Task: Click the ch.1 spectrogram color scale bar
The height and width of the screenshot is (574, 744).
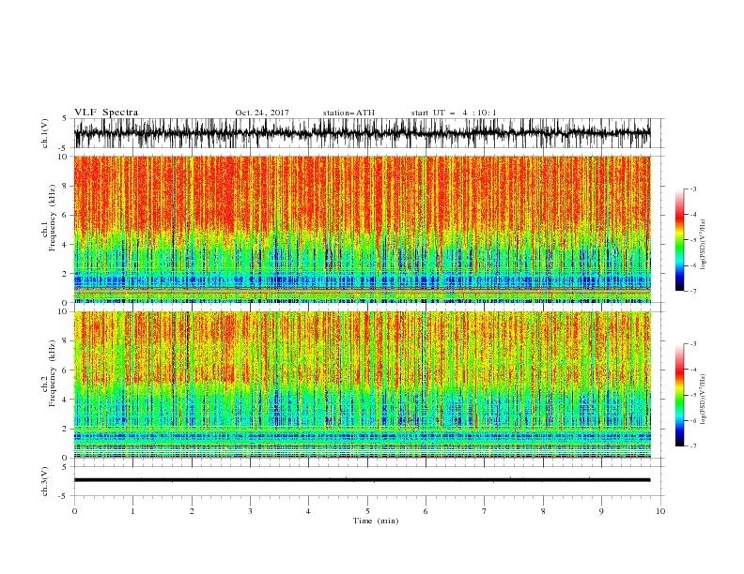Action: point(679,240)
